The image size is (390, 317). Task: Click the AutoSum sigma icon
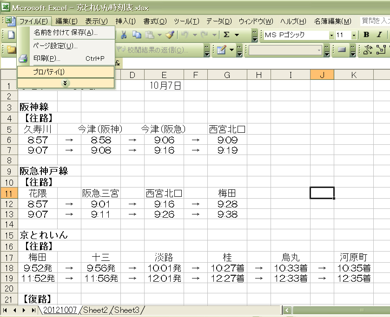tap(226, 35)
